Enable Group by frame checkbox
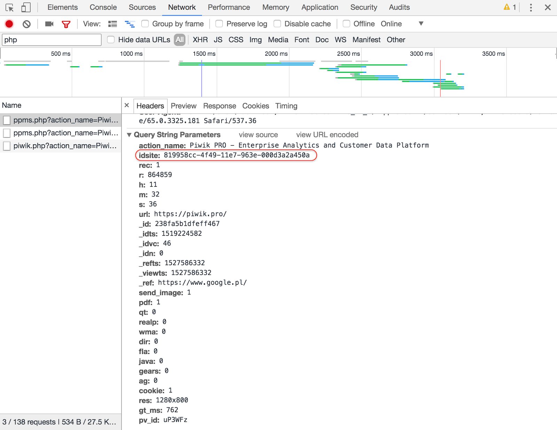Image resolution: width=557 pixels, height=430 pixels. (x=145, y=23)
